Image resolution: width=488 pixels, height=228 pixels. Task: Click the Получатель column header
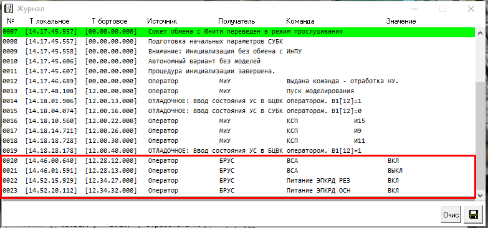[x=237, y=21]
